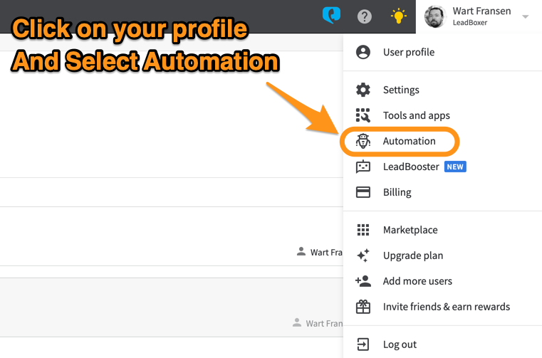
Task: Click the Automation robot icon
Action: [x=363, y=141]
